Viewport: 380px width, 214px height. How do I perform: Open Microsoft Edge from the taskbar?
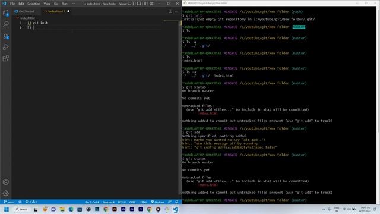71,209
